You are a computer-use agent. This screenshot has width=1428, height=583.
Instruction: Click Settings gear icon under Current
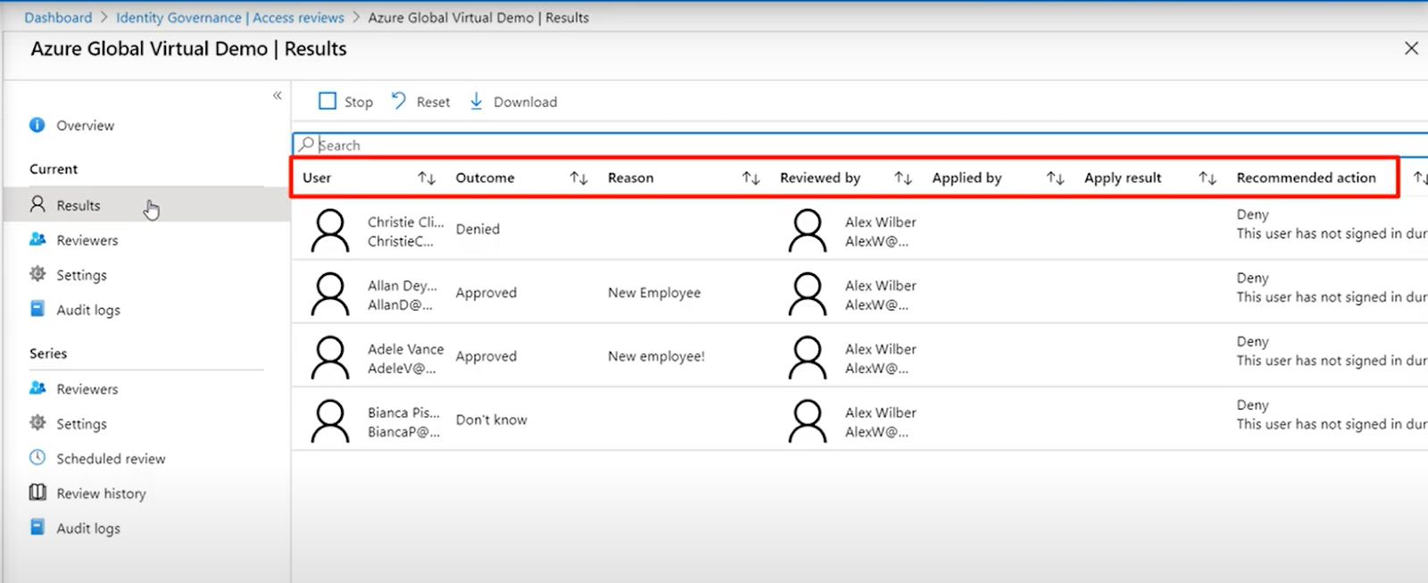37,274
